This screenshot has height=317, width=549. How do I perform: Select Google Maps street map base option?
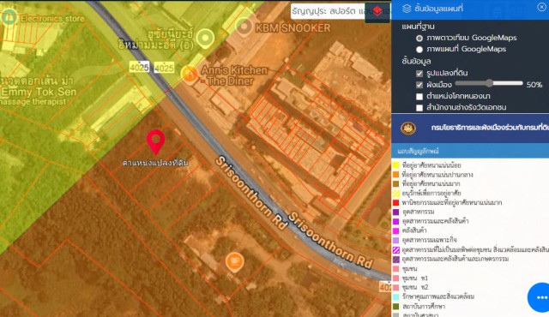click(x=419, y=50)
